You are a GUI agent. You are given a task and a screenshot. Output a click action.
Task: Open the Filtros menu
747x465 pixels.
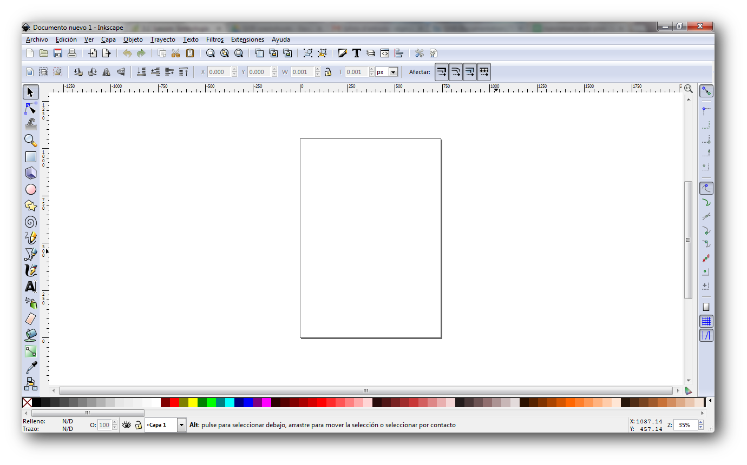tap(215, 39)
